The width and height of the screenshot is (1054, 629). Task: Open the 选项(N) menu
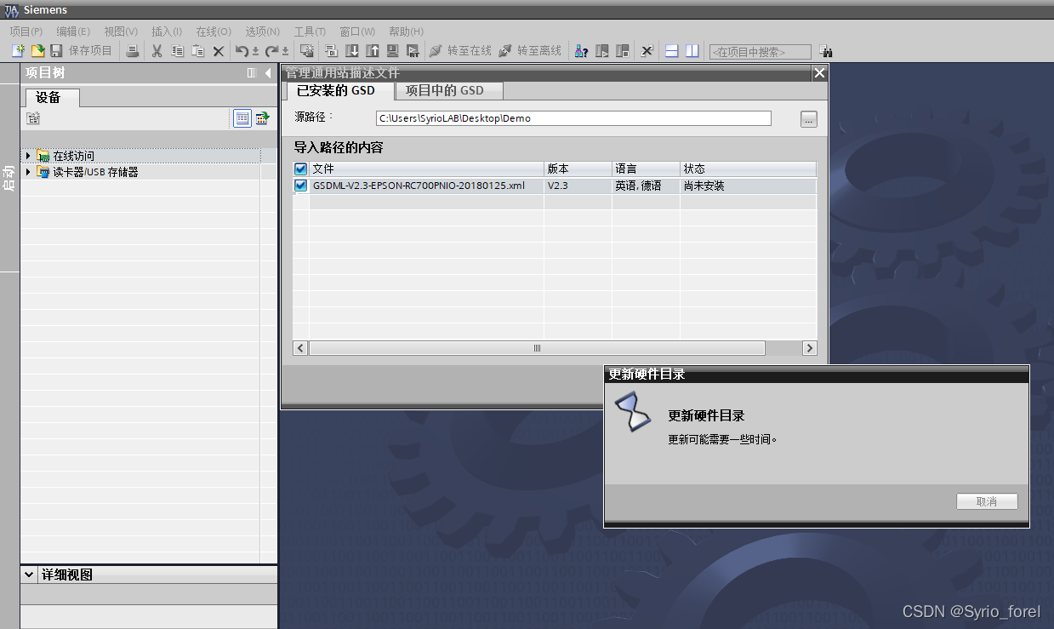tap(262, 31)
